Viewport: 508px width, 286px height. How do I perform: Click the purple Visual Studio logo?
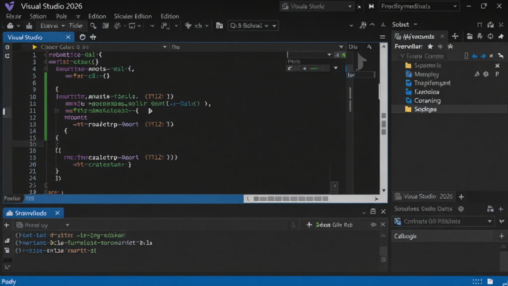(9, 6)
